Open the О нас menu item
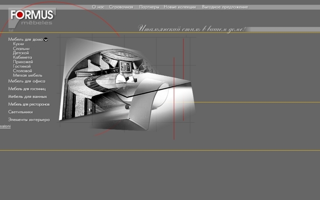Screen dimensions: 320x200 tap(98, 7)
